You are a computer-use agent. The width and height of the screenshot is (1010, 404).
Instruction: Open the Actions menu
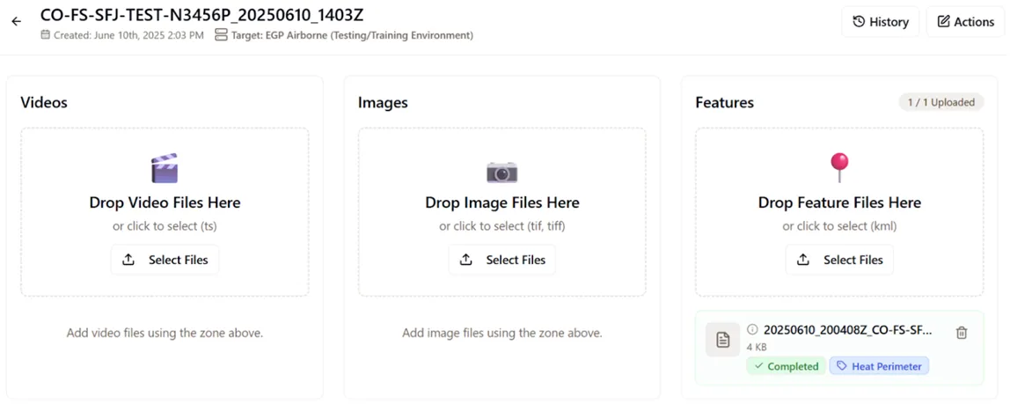click(964, 22)
